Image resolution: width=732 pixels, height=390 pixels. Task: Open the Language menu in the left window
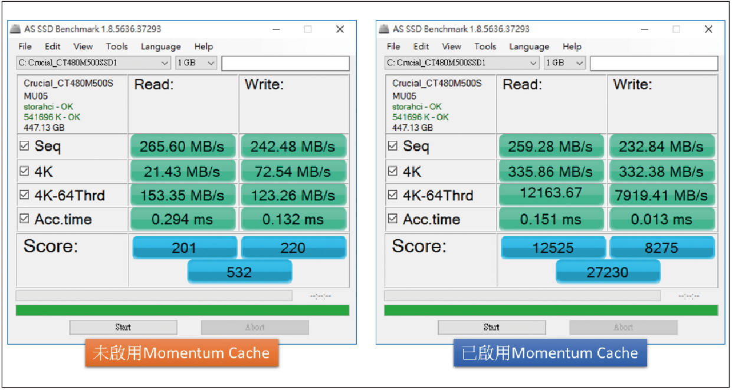[x=161, y=47]
